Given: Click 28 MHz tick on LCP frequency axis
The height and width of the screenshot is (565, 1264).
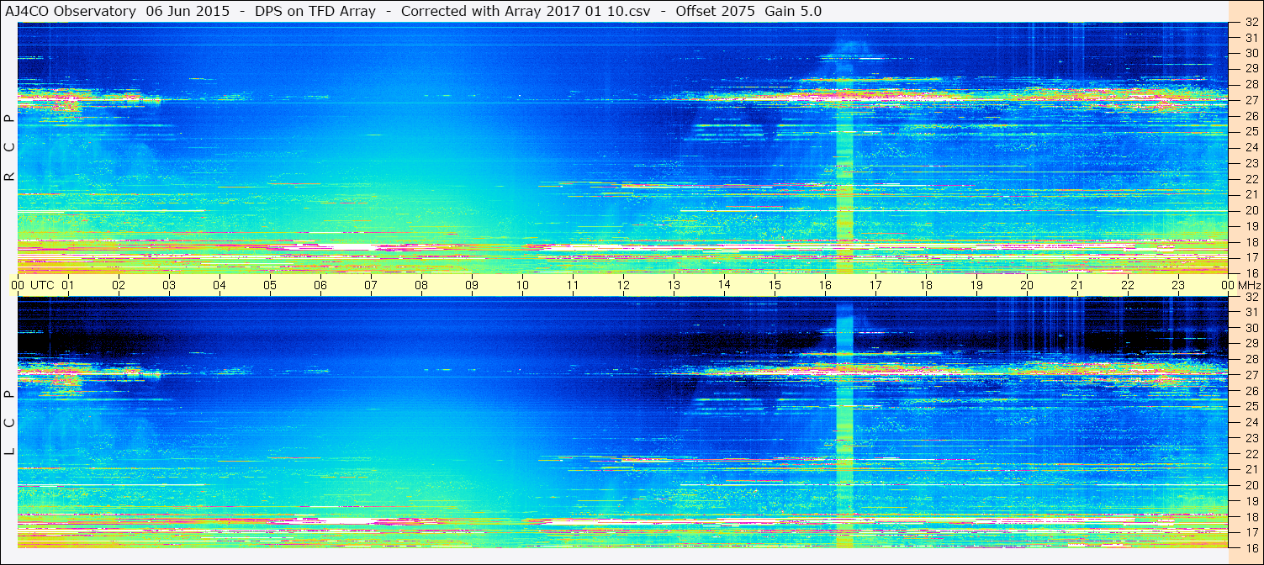Looking at the screenshot, I should point(1251,359).
